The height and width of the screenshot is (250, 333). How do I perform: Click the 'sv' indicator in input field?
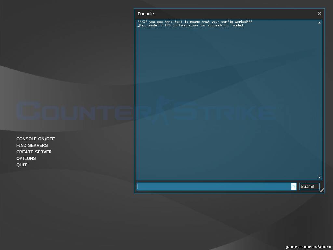294,187
